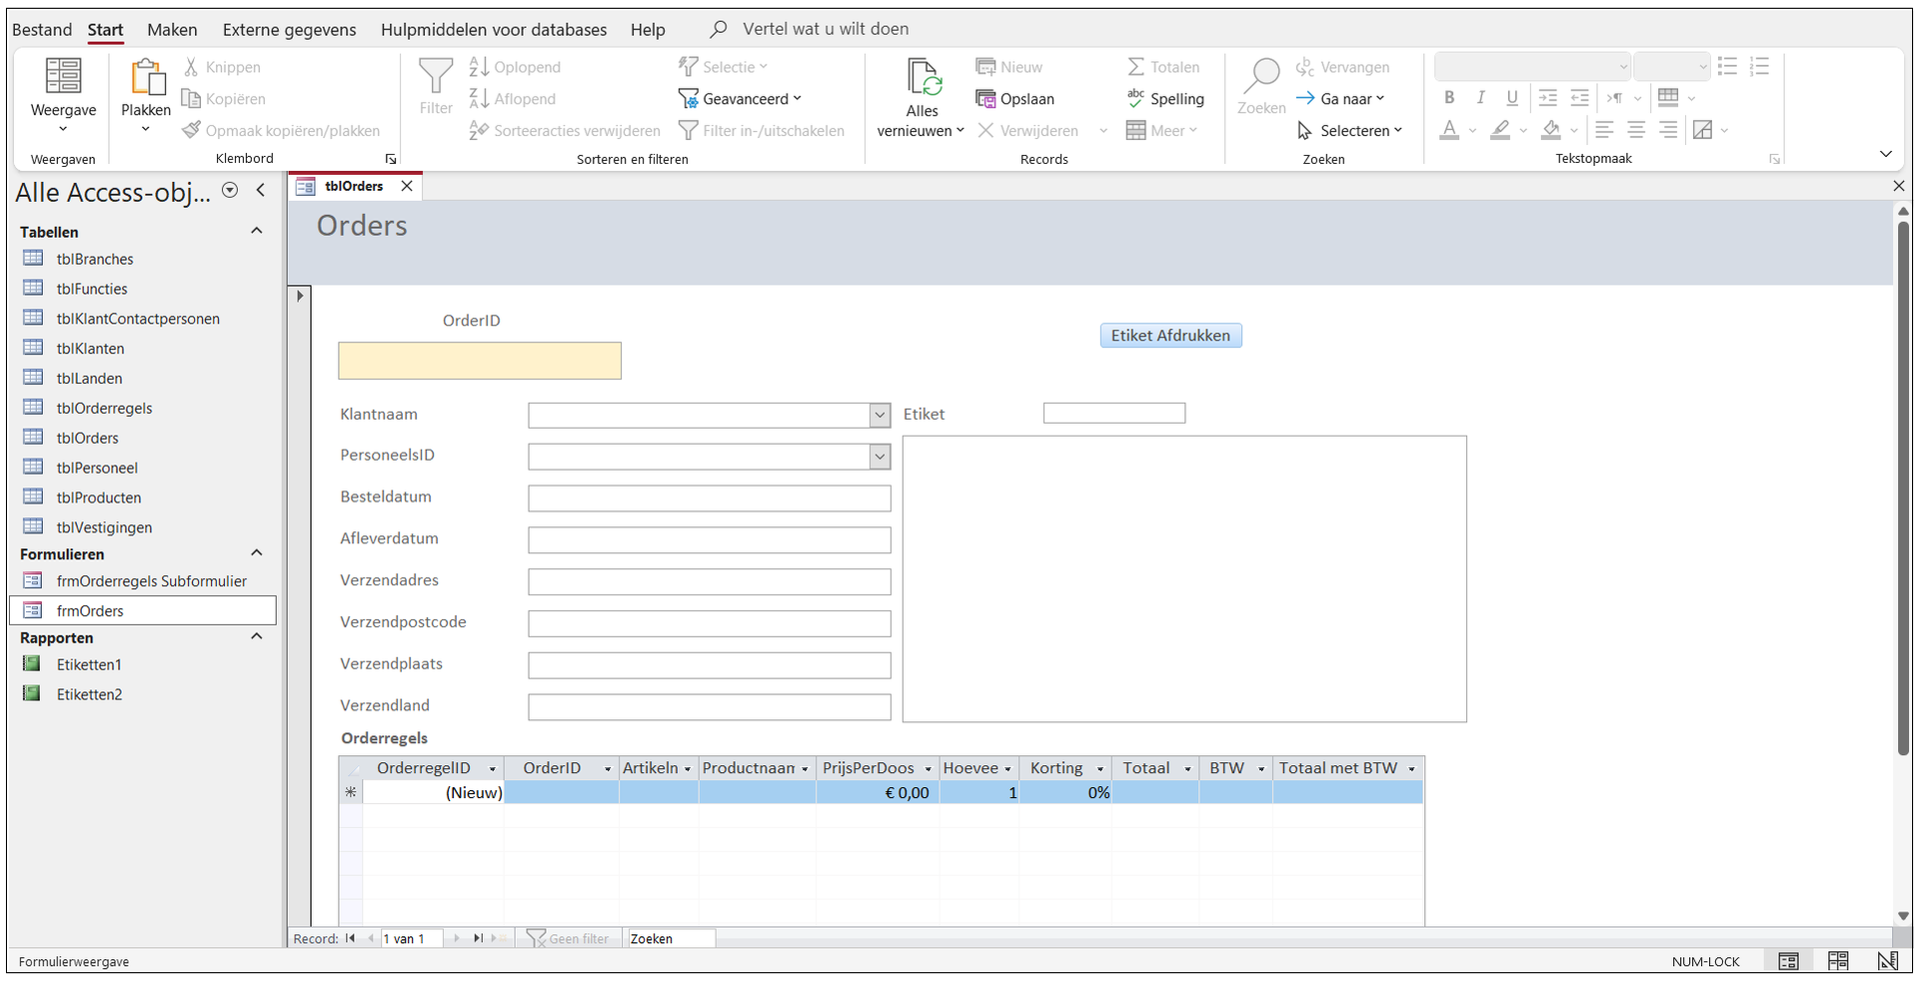Center-align the text
The height and width of the screenshot is (981, 1919).
coord(1636,130)
